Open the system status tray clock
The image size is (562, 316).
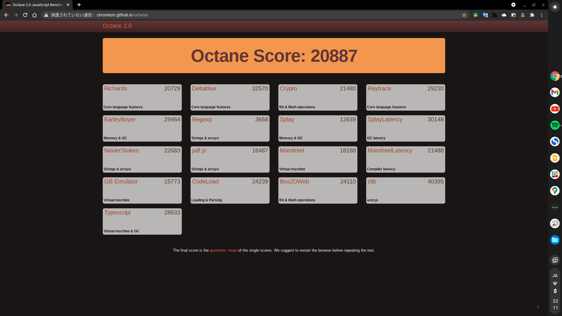coord(555,304)
